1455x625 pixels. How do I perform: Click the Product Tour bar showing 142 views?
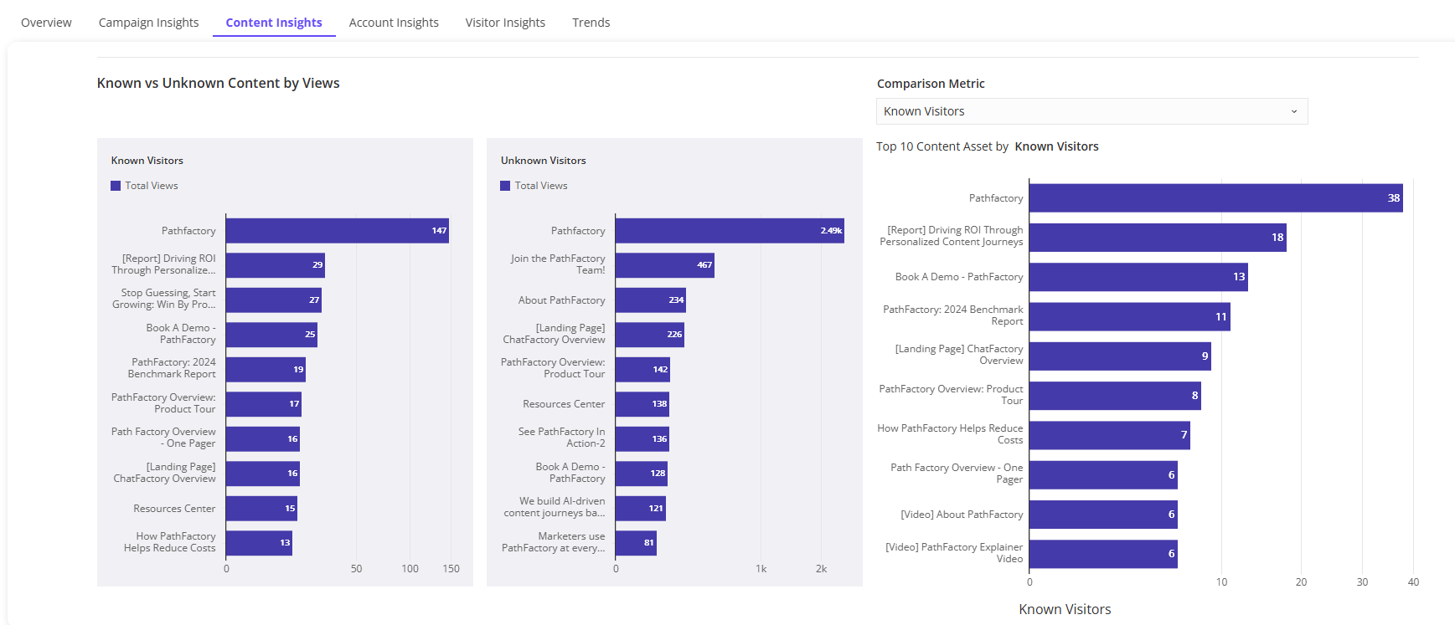[x=642, y=369]
